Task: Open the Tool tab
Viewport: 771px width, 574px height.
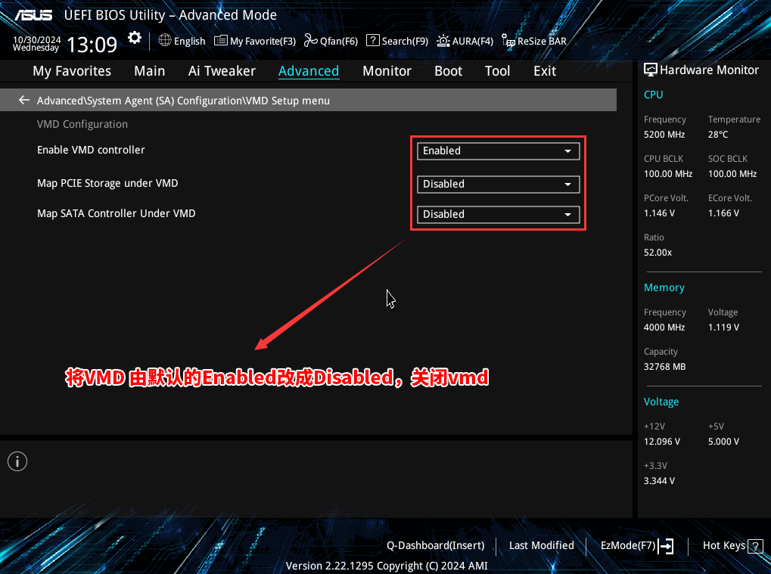Action: [498, 71]
